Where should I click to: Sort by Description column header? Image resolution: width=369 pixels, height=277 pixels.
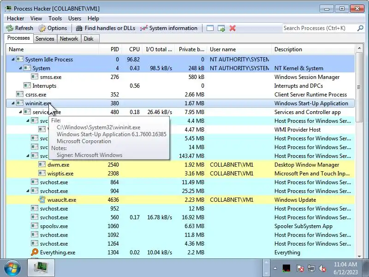313,49
